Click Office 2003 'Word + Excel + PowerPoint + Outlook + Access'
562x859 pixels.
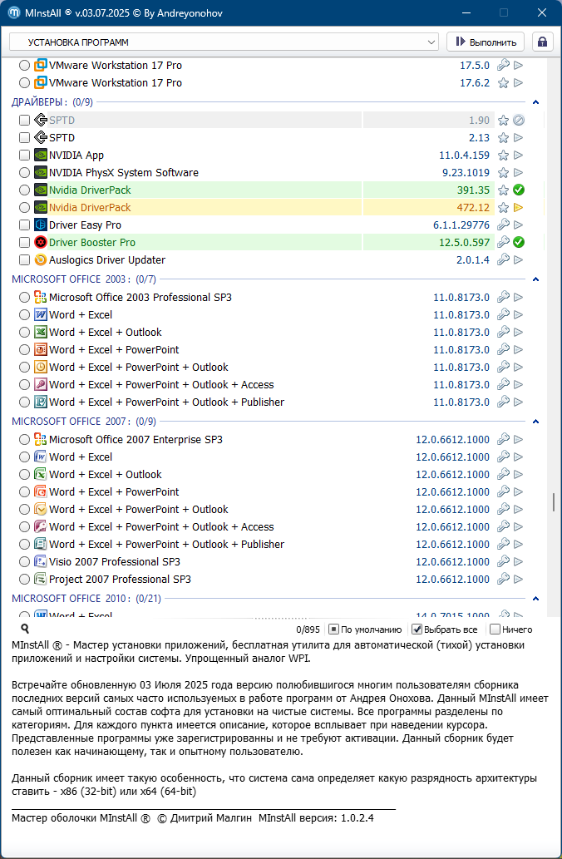click(161, 384)
